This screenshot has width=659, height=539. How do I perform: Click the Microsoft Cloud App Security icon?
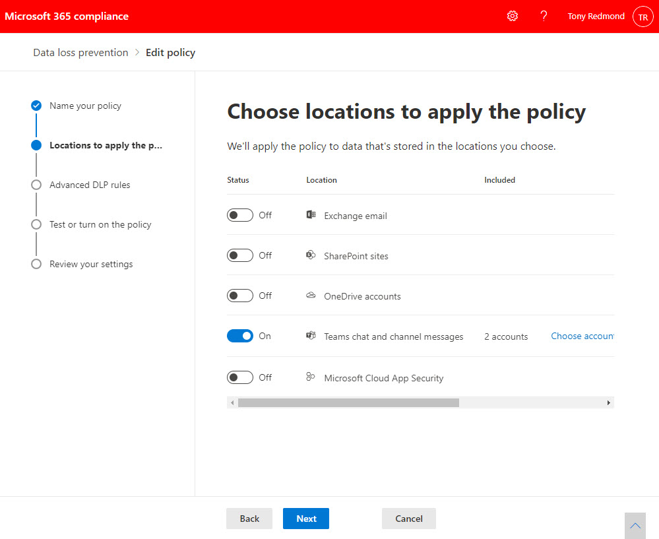[x=311, y=377]
